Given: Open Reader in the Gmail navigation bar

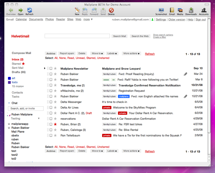Looking at the screenshot, I should 60,19.
